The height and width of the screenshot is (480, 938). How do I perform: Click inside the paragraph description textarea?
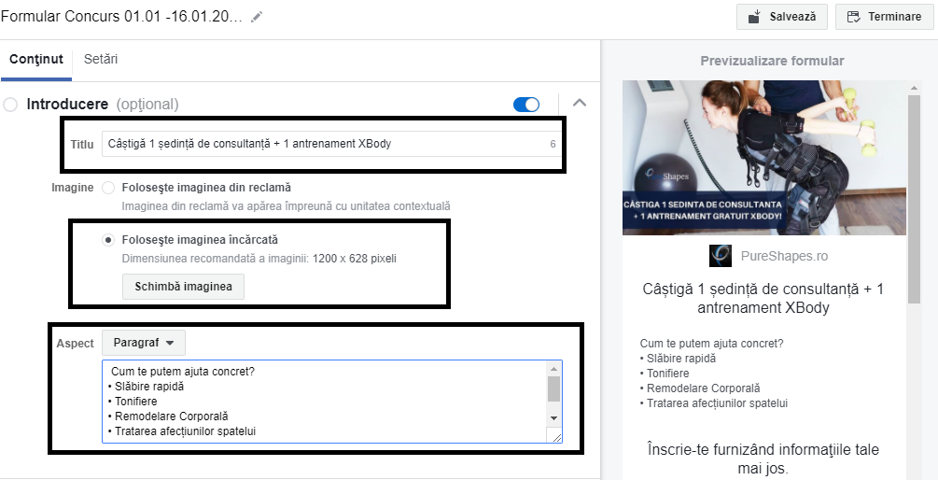click(x=317, y=402)
